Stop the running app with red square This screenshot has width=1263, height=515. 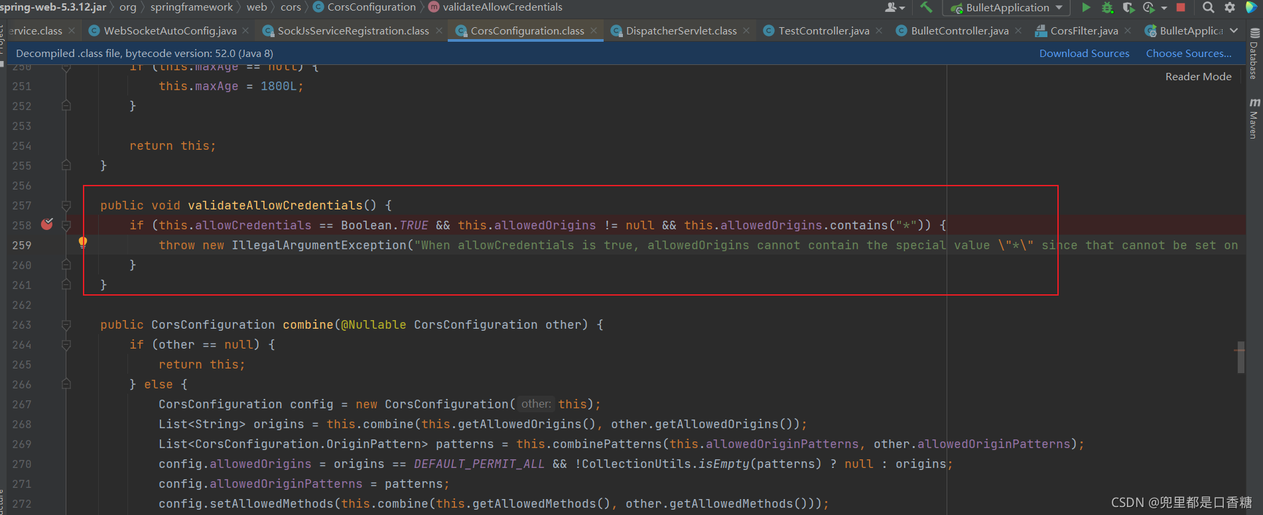tap(1181, 7)
